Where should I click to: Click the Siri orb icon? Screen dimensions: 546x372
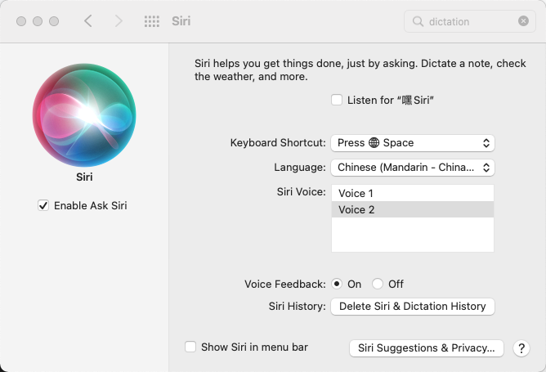click(x=84, y=115)
